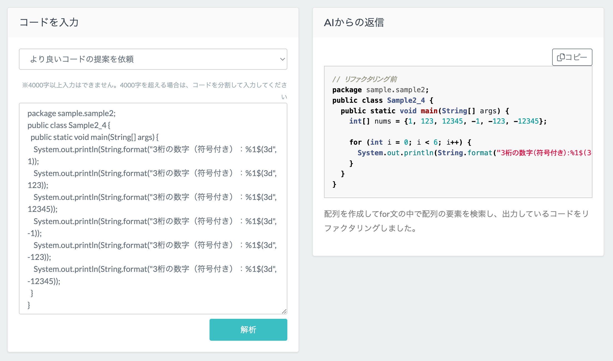
Task: Open the より良いコードの提案を依頼 dropdown
Action: [x=153, y=59]
